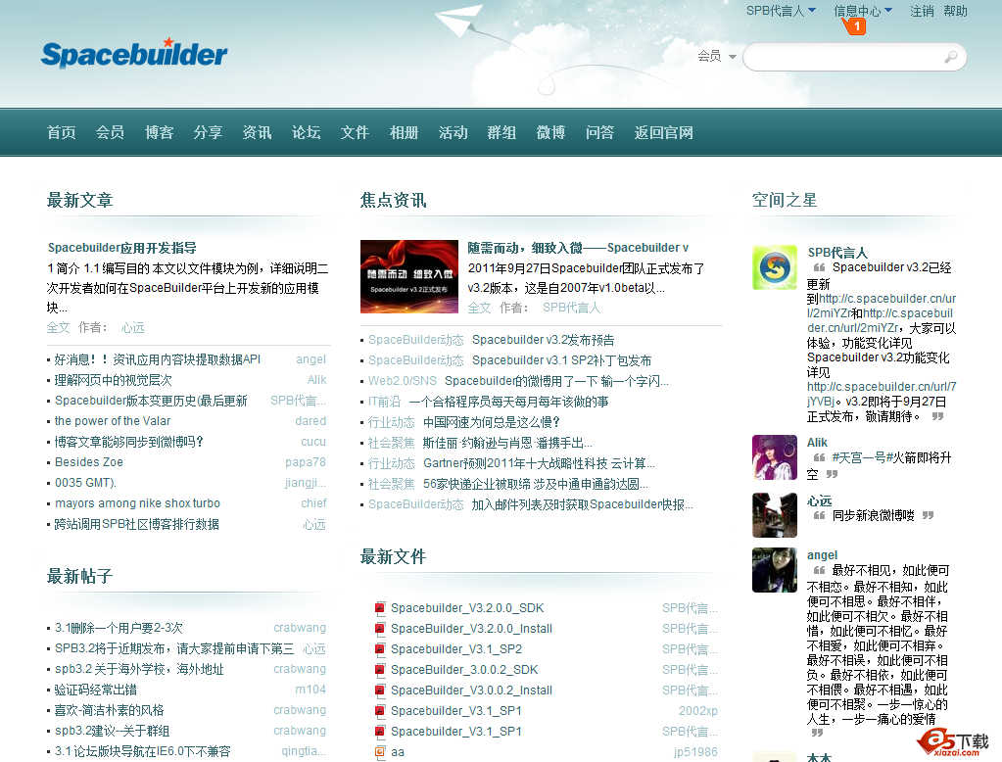Image resolution: width=1002 pixels, height=762 pixels.
Task: Click file icon beside SpaceBuilder_3.0.0.2_SDK
Action: (x=380, y=669)
